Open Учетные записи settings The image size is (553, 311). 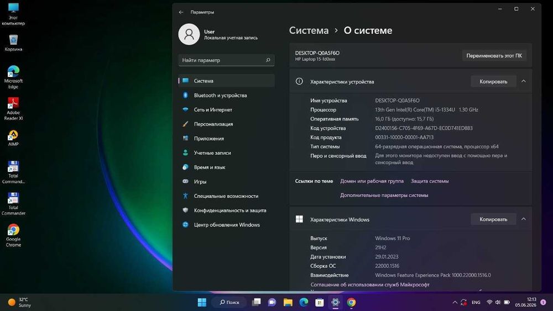[226, 152]
